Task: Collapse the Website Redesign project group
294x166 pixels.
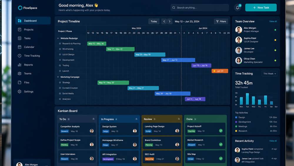Action: [x=58, y=38]
